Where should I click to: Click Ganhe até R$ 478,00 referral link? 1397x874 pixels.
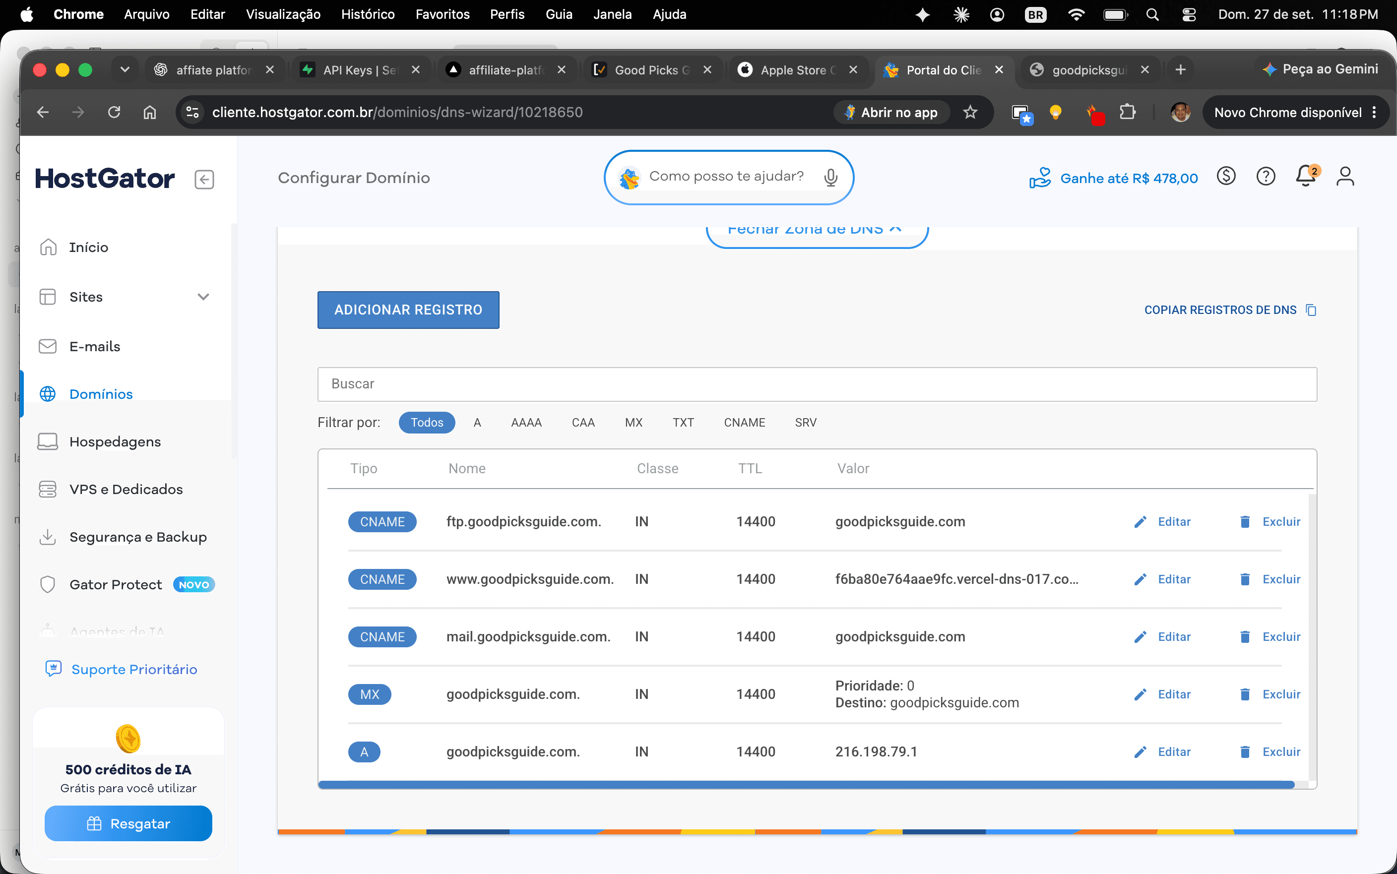click(x=1128, y=178)
